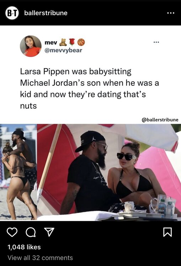181x266 pixels.
Task: Click rose emoji beside mev
Action: pyautogui.click(x=72, y=42)
